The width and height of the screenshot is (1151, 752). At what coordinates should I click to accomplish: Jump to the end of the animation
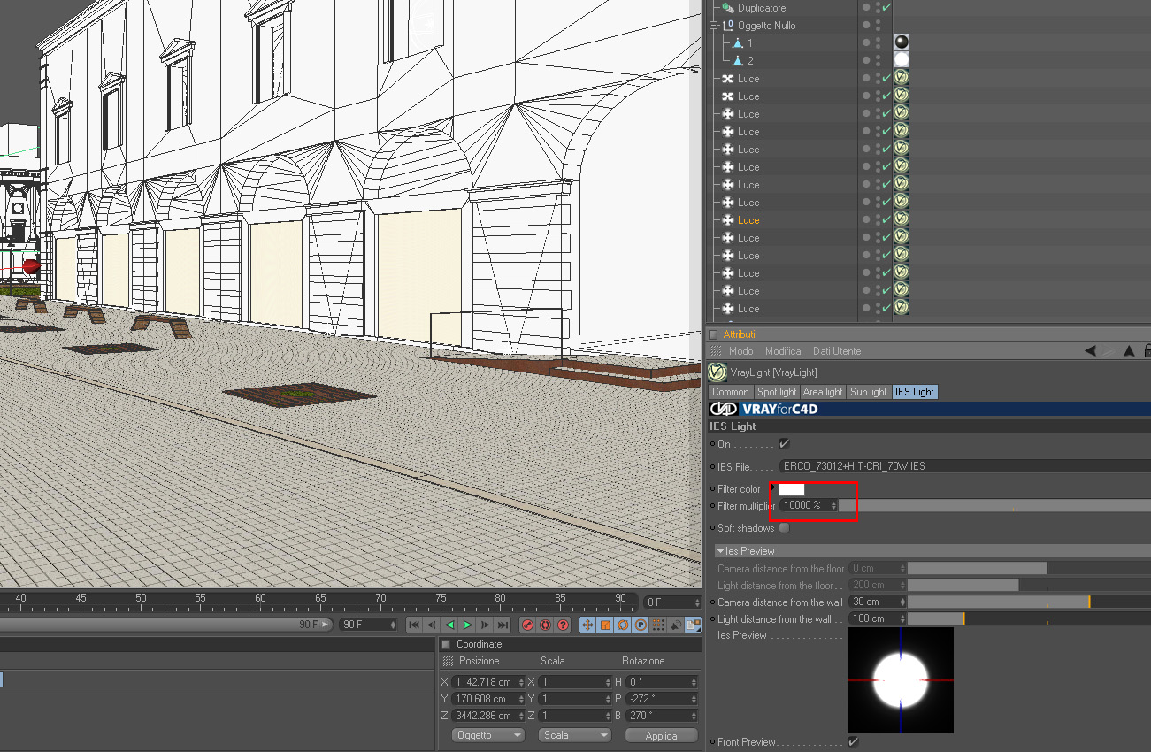click(503, 625)
